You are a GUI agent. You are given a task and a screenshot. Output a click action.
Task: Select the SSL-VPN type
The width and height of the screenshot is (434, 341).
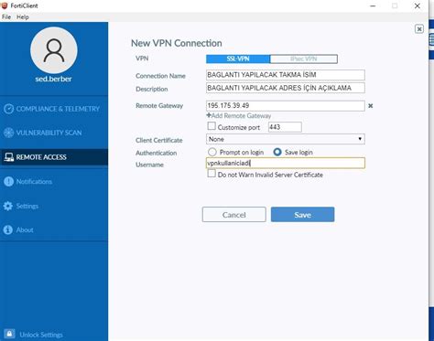click(x=238, y=59)
